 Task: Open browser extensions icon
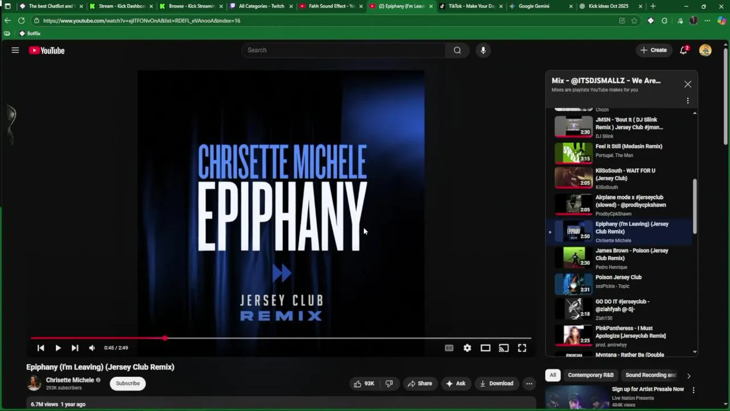pyautogui.click(x=664, y=21)
